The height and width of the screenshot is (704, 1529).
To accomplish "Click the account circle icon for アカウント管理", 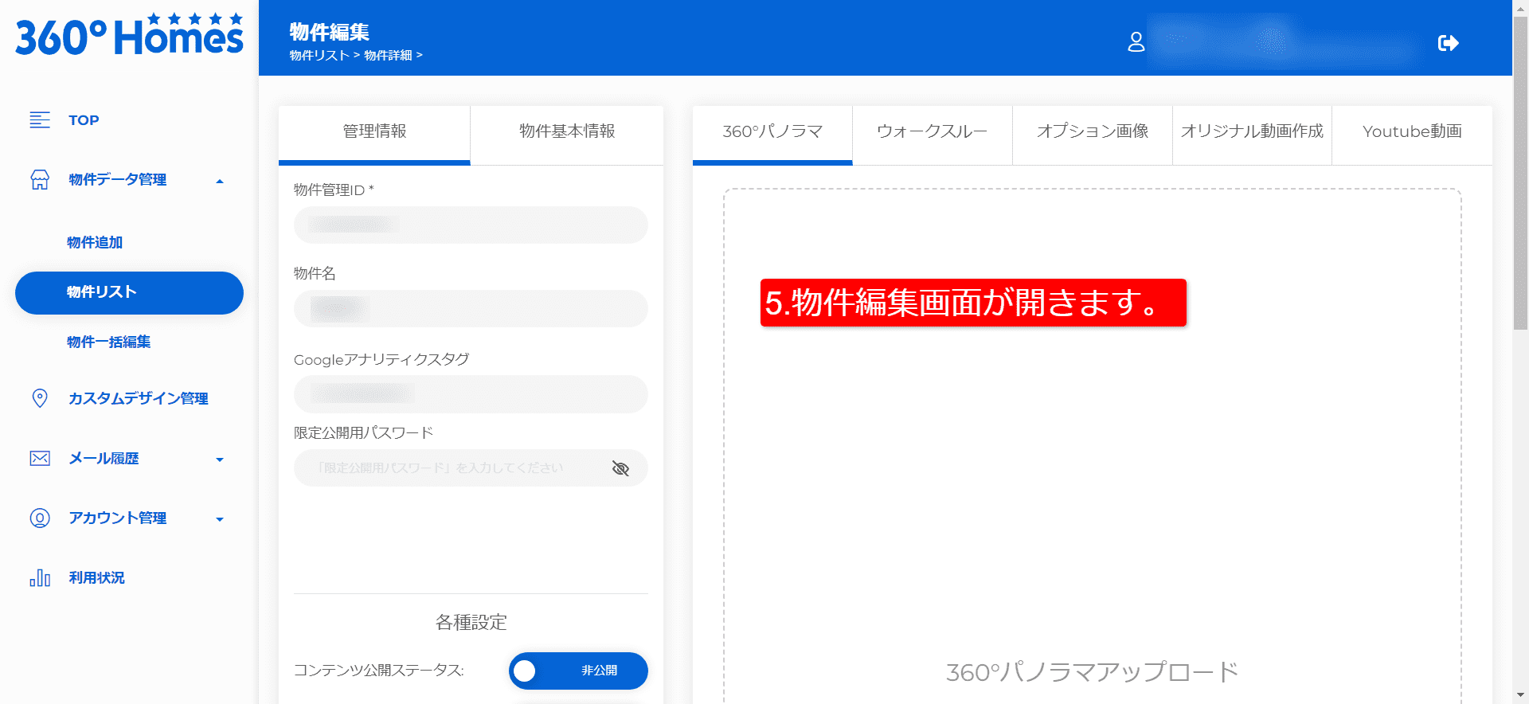I will tap(40, 518).
